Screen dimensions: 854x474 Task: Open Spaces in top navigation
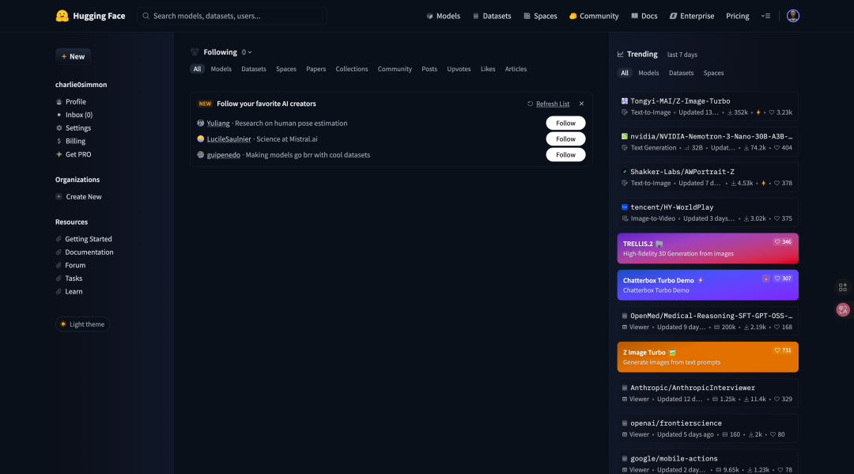[x=540, y=16]
